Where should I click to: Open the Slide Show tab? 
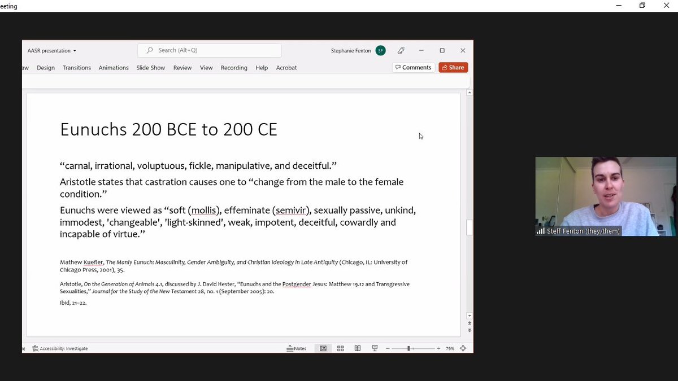150,68
